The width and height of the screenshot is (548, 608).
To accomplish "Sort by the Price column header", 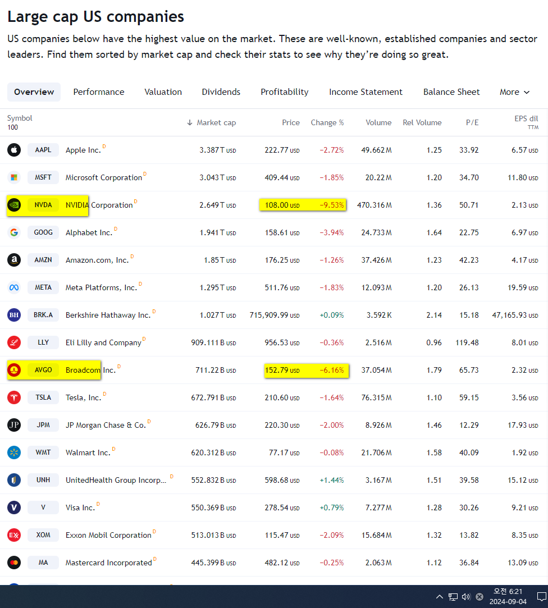I will pyautogui.click(x=291, y=122).
